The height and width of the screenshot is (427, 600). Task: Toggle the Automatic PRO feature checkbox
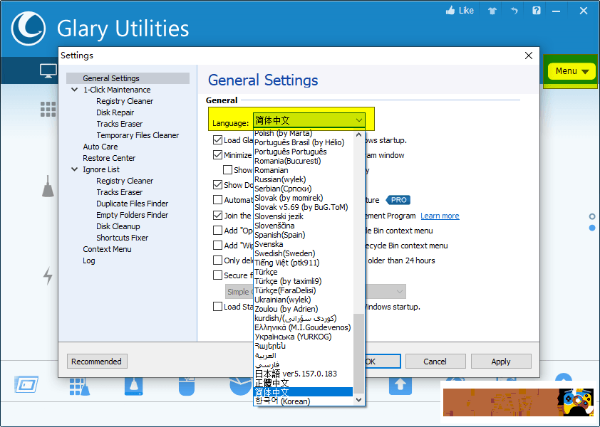click(218, 200)
